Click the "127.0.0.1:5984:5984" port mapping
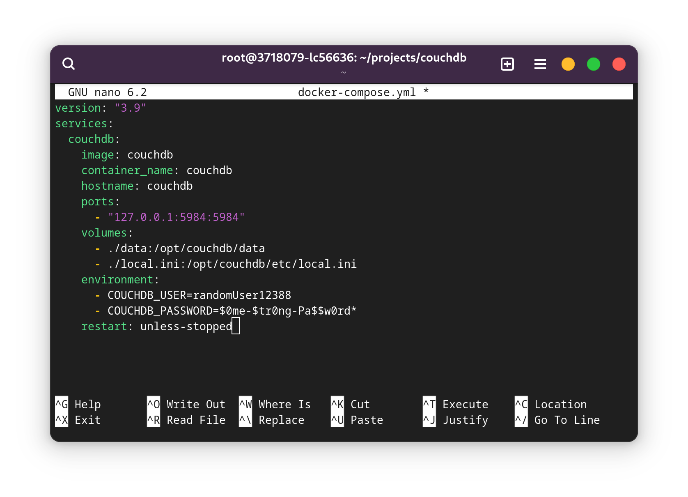The height and width of the screenshot is (497, 688). click(x=176, y=217)
